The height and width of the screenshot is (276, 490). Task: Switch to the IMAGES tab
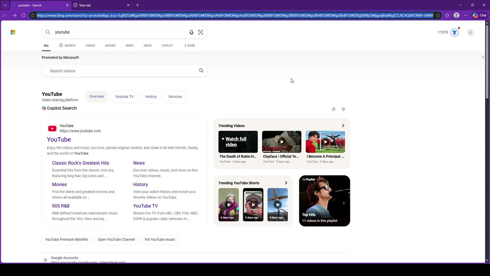tap(110, 46)
